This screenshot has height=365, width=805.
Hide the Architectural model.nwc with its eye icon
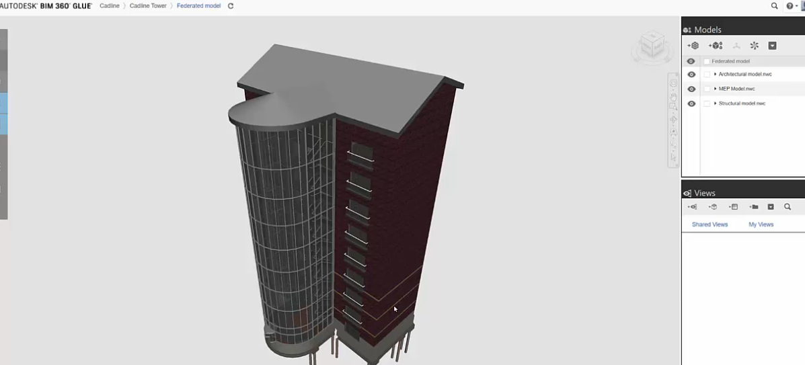click(691, 75)
